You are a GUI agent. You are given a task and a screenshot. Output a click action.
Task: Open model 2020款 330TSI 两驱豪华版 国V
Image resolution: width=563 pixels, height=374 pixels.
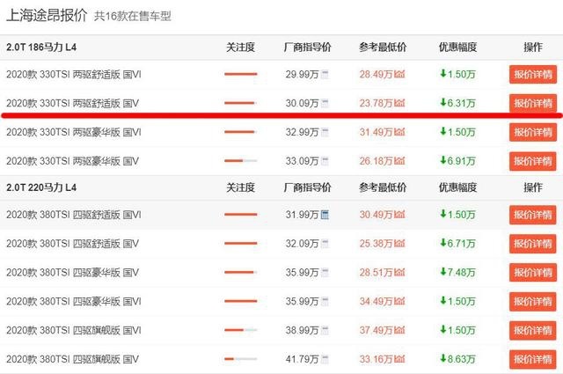click(x=72, y=161)
